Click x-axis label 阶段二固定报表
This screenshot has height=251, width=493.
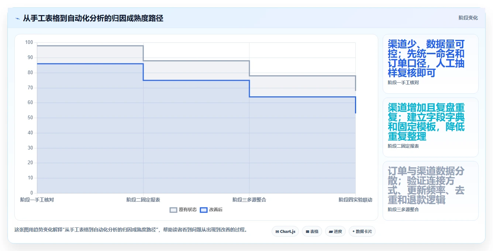[143, 200]
